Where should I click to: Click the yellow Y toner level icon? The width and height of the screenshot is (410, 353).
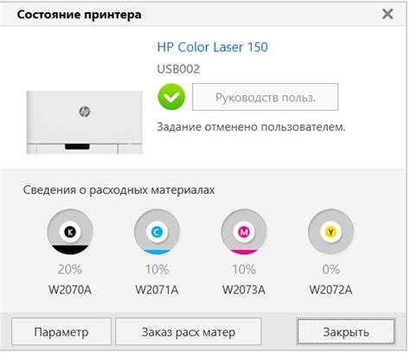(330, 232)
